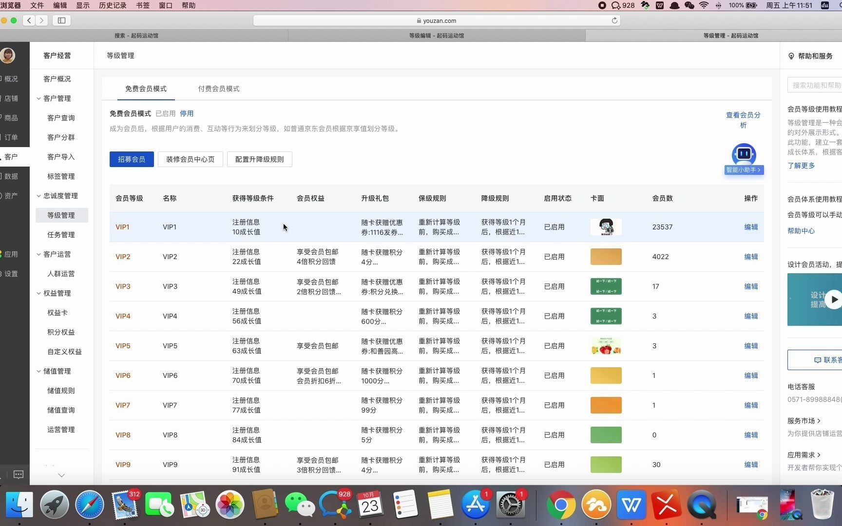The image size is (842, 526).
Task: Open Contacts book in Dock
Action: pos(265,505)
